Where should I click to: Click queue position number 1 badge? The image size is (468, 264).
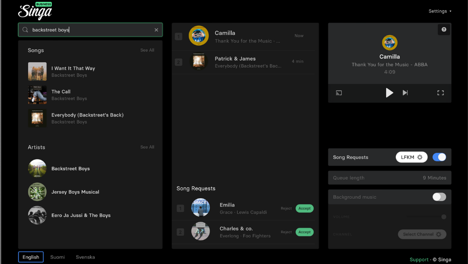coord(178,37)
